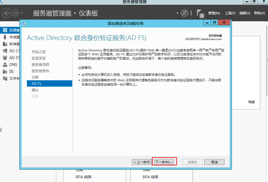Select the AD FS wizard step
The height and width of the screenshot is (182, 268).
pyautogui.click(x=50, y=84)
